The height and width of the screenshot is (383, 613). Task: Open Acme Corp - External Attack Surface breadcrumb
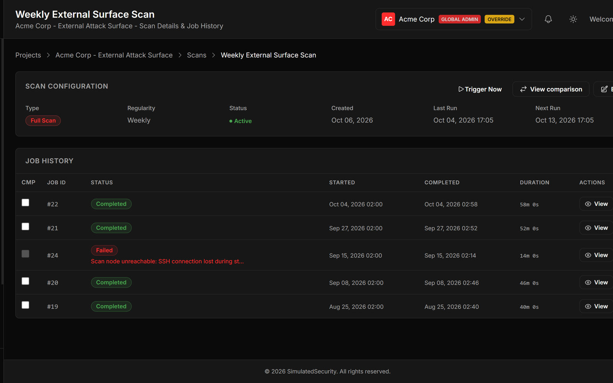(x=114, y=55)
